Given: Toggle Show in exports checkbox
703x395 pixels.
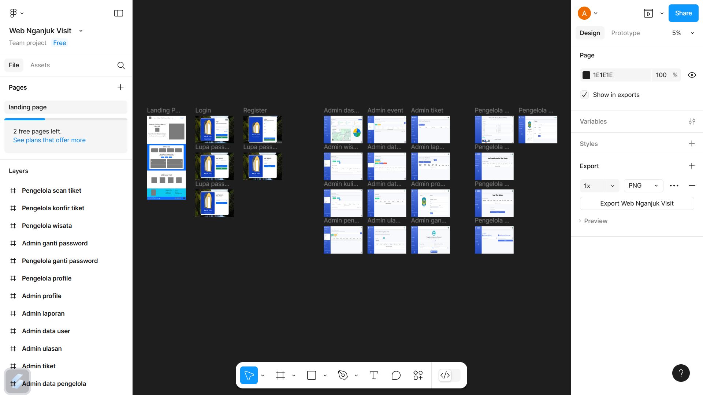Looking at the screenshot, I should [584, 95].
